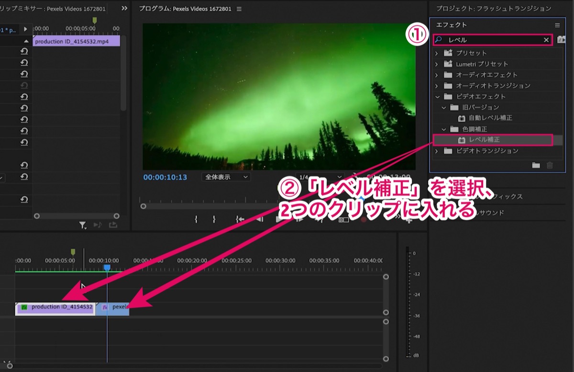Click the trash delete icon in Effects panel
Image resolution: width=574 pixels, height=372 pixels.
550,165
